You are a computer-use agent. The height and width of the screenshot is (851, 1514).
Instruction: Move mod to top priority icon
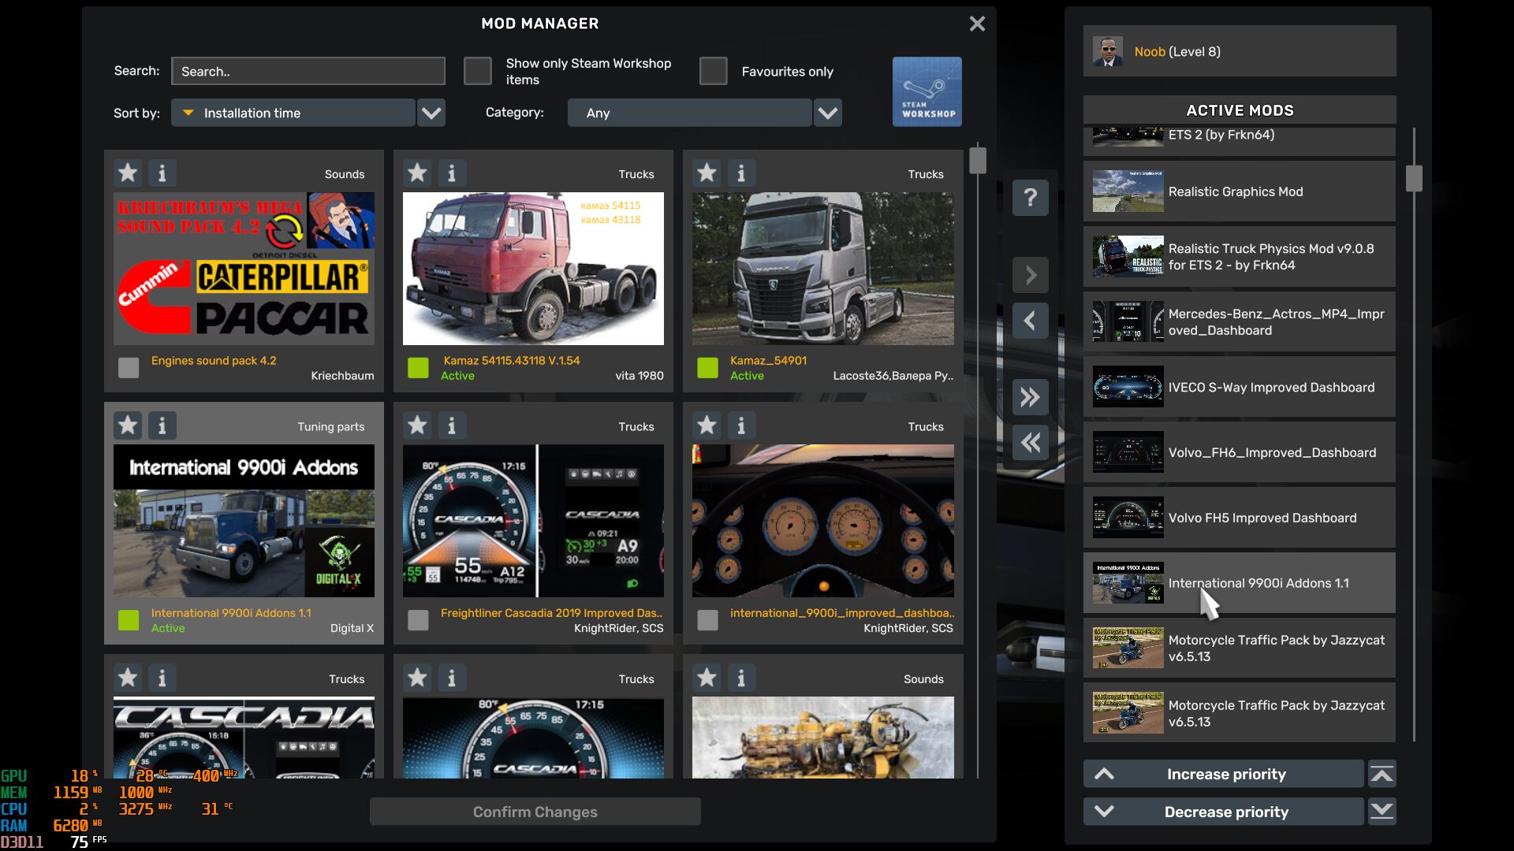pos(1382,774)
